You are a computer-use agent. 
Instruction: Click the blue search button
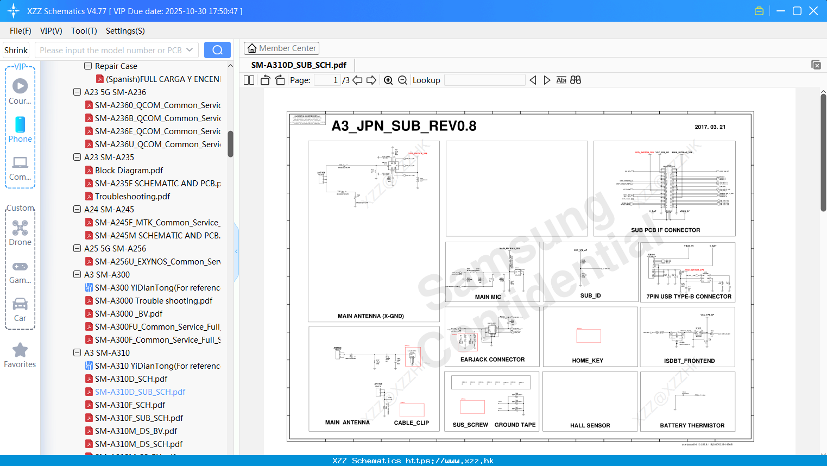(217, 50)
